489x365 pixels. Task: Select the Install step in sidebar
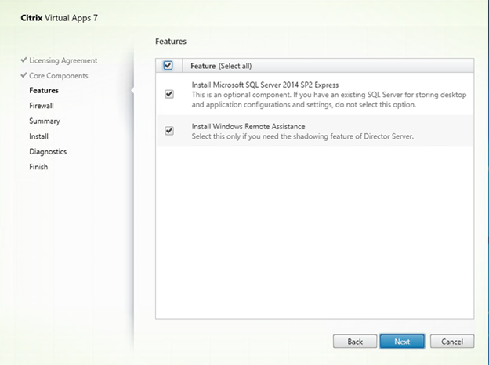[x=38, y=136]
